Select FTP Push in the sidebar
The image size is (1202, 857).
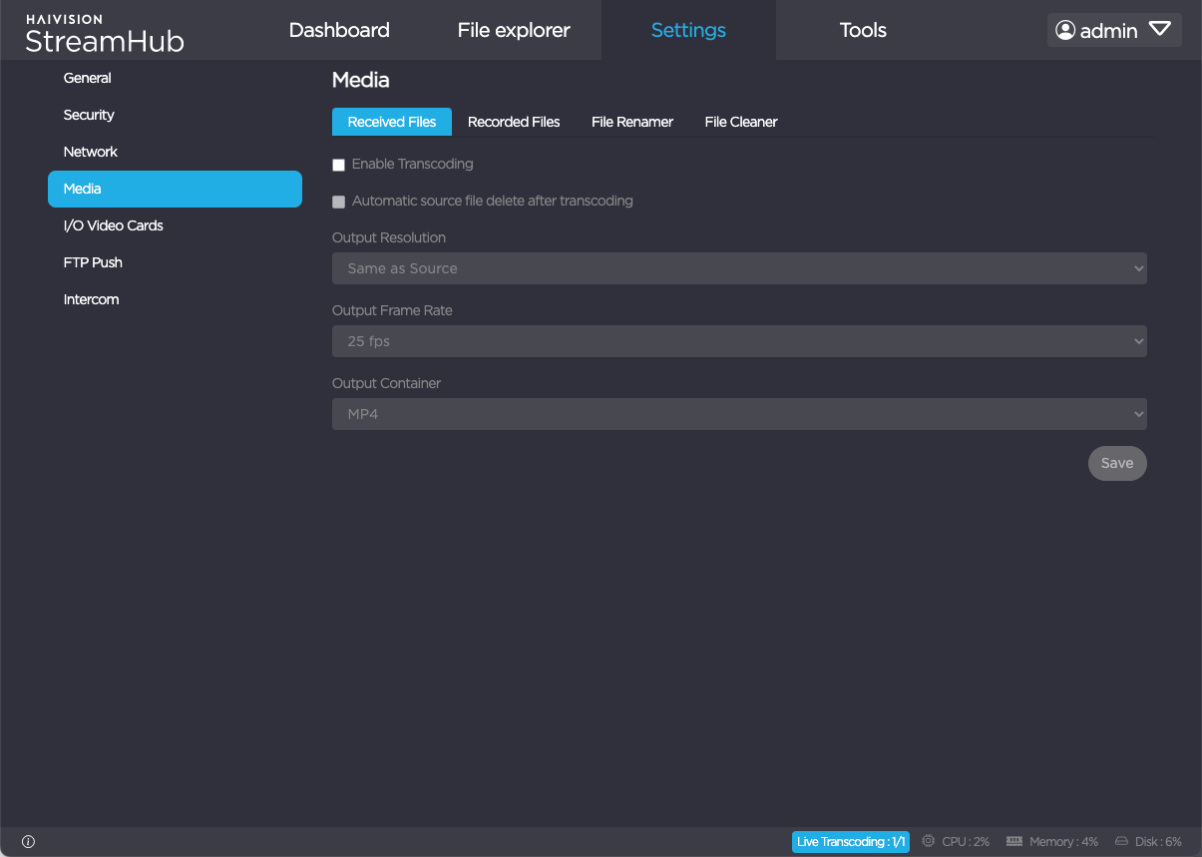pyautogui.click(x=93, y=262)
